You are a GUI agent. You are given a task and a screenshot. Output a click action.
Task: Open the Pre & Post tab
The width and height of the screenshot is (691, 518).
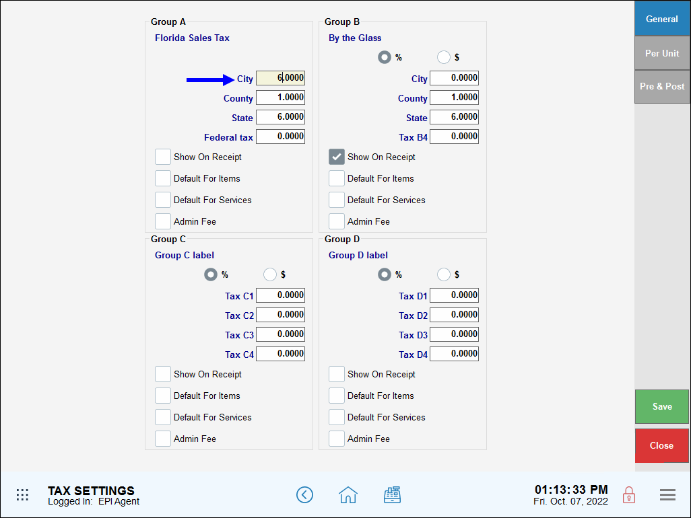coord(662,86)
